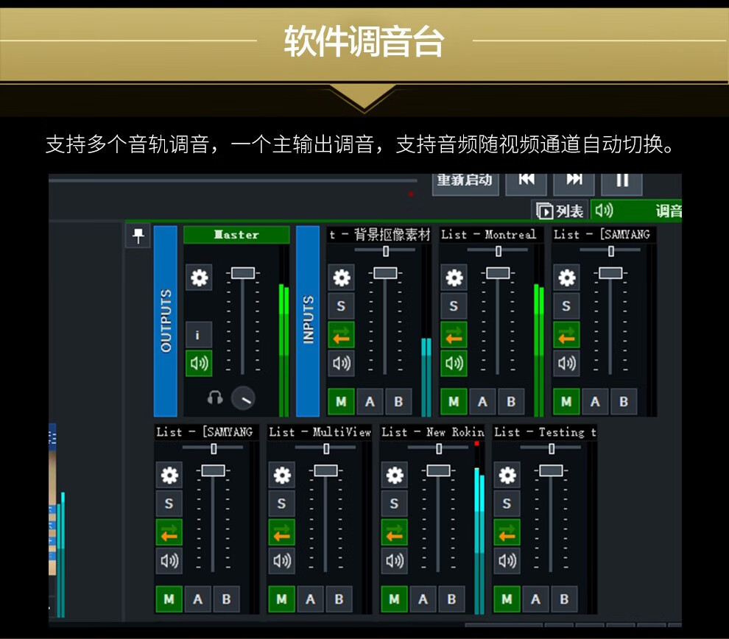Viewport: 729px width, 639px height.
Task: Pin the audio mixer panel
Action: click(x=138, y=236)
